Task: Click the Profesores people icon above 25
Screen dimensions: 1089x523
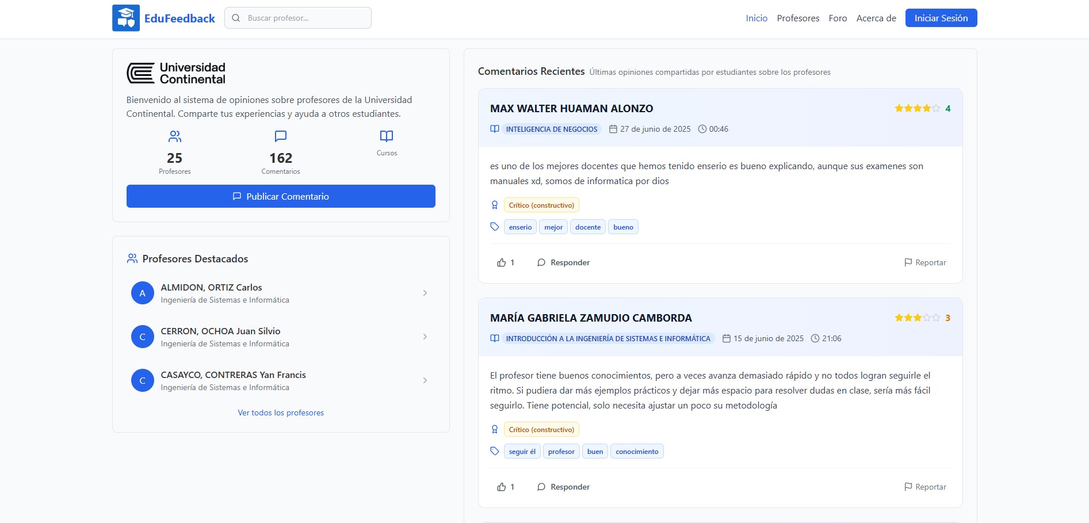Action: 175,136
